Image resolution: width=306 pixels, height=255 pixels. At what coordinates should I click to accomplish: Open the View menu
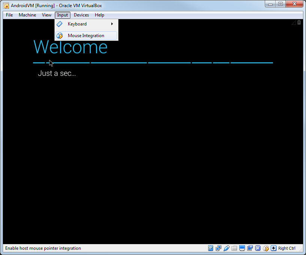pyautogui.click(x=46, y=15)
